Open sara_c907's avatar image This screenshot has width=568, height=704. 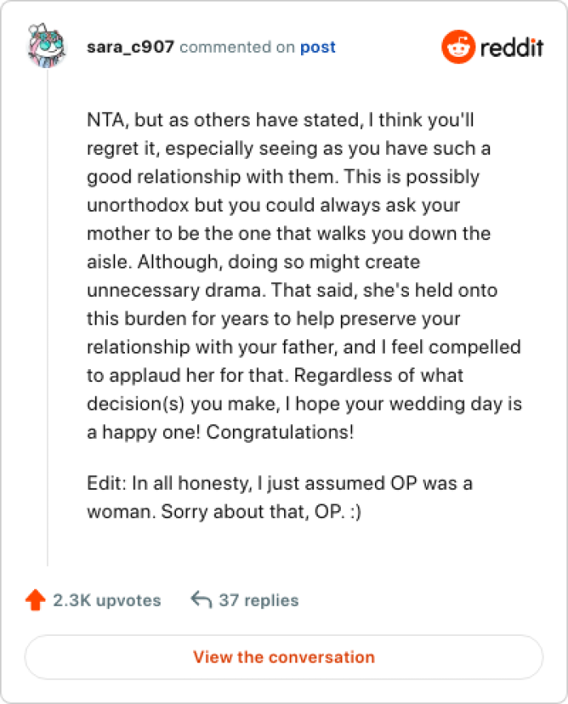point(46,46)
